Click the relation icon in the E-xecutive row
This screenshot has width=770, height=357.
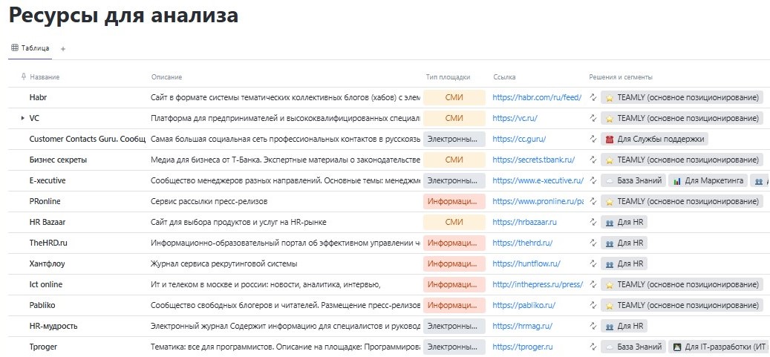[593, 180]
